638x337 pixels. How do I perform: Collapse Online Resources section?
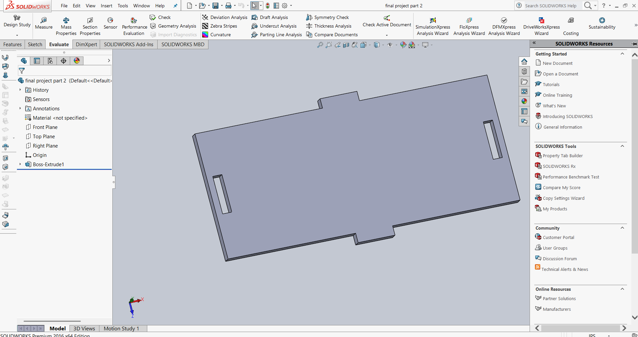pyautogui.click(x=622, y=289)
